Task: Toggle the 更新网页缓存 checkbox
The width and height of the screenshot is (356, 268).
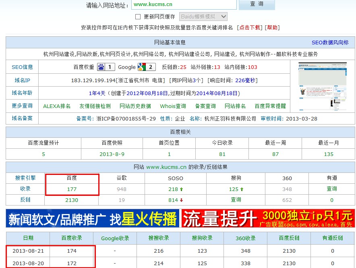Action: (138, 17)
